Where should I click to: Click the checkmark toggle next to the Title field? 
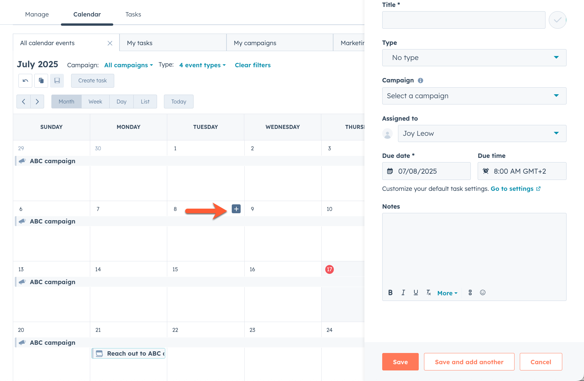(558, 20)
